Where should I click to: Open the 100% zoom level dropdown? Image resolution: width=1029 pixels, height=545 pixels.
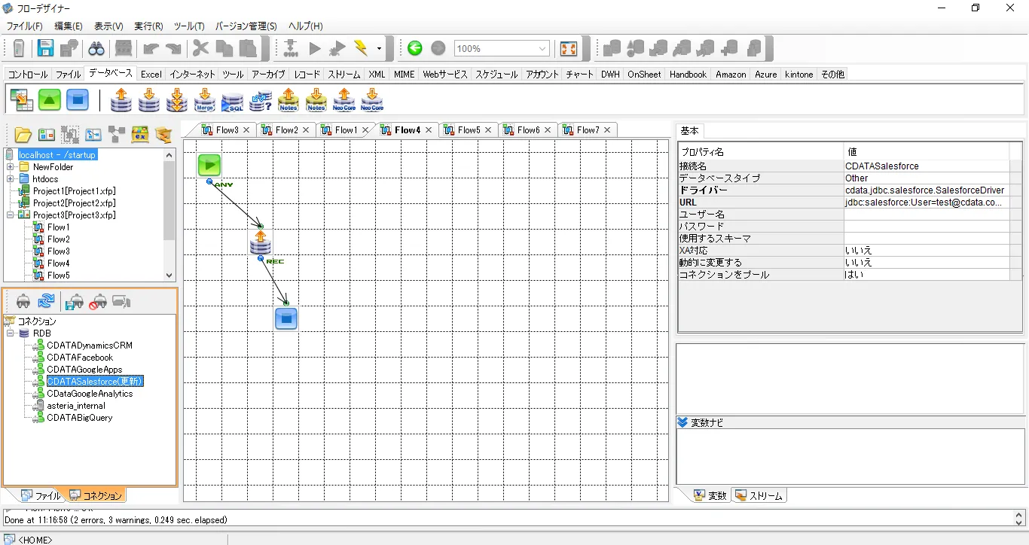(542, 49)
